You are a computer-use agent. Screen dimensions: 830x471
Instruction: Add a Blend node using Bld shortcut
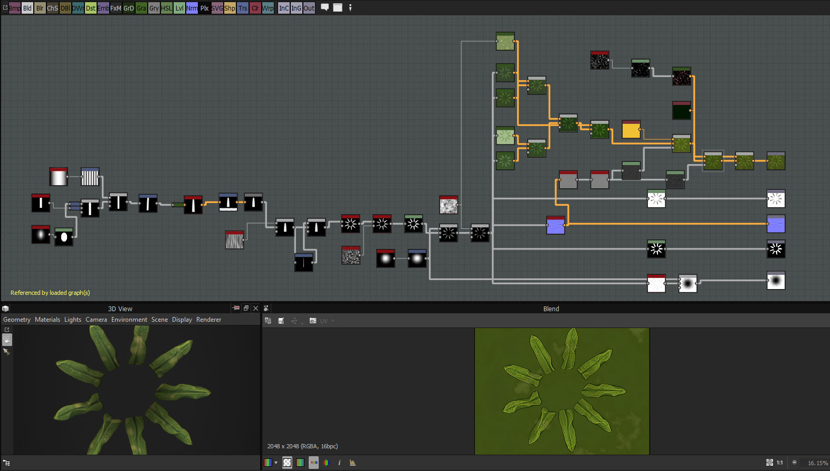click(27, 8)
